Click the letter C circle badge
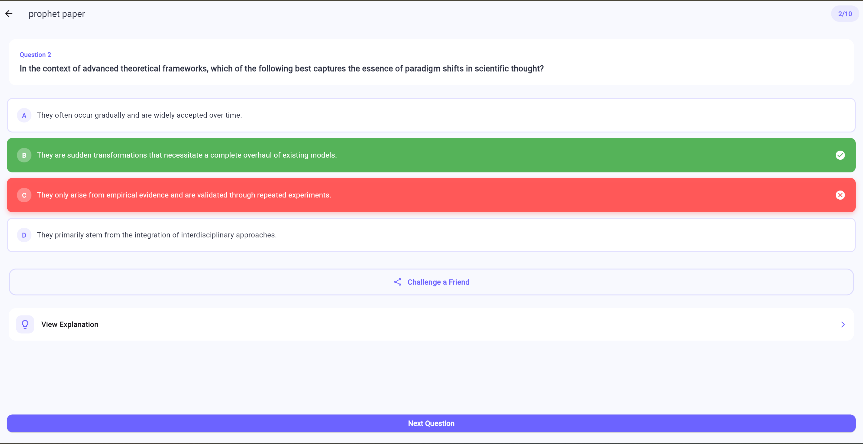This screenshot has height=444, width=863. point(24,195)
